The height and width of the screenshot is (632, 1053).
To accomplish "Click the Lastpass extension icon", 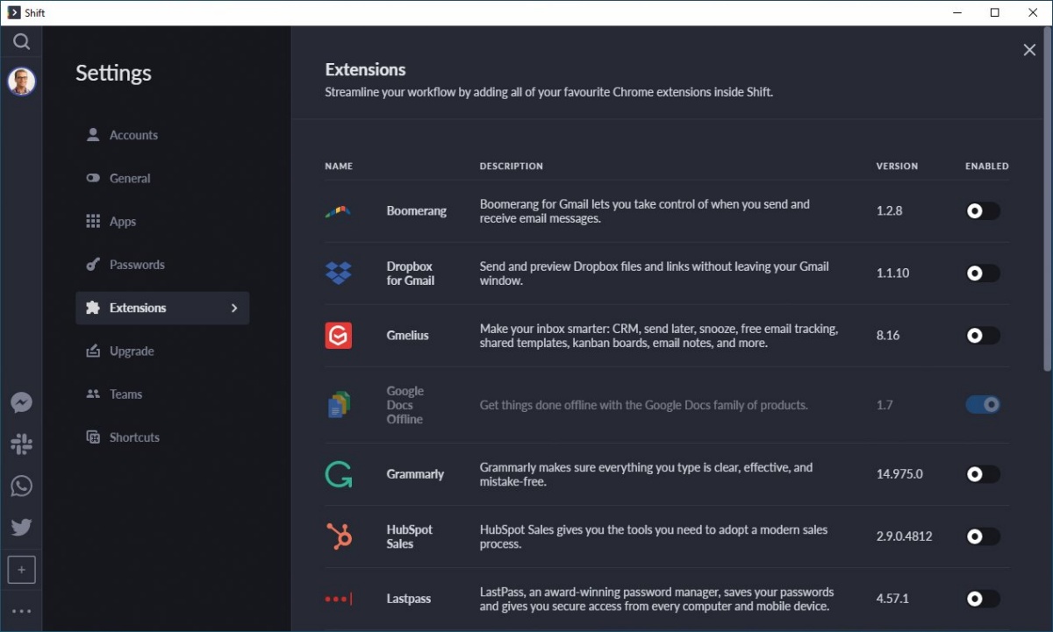I will click(338, 599).
